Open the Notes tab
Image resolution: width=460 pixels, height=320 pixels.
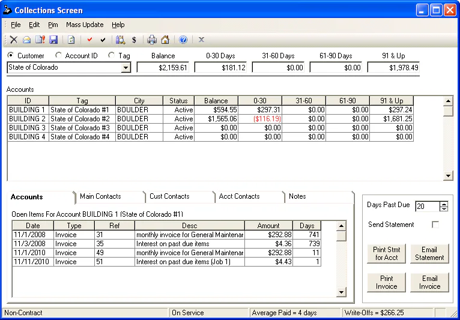[x=297, y=196]
